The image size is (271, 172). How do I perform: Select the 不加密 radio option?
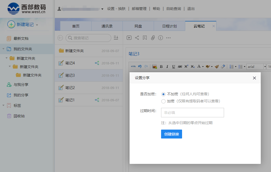click(163, 94)
